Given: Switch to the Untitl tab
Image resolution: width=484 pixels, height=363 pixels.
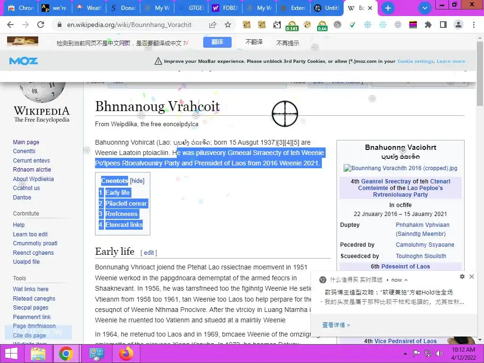Looking at the screenshot, I should tap(327, 8).
